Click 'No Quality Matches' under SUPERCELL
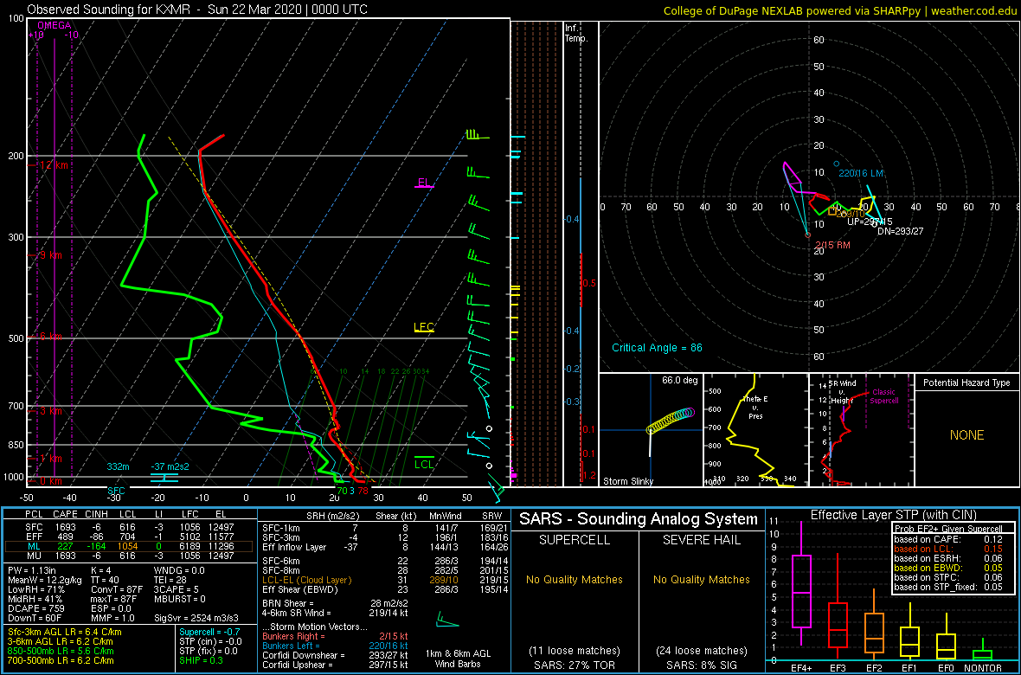The height and width of the screenshot is (675, 1021). tap(575, 579)
